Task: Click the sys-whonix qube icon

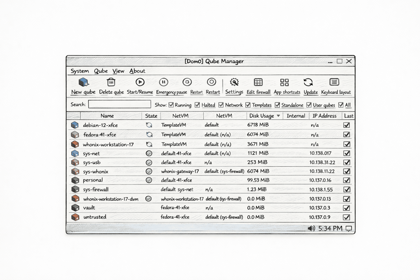Action: [x=75, y=171]
